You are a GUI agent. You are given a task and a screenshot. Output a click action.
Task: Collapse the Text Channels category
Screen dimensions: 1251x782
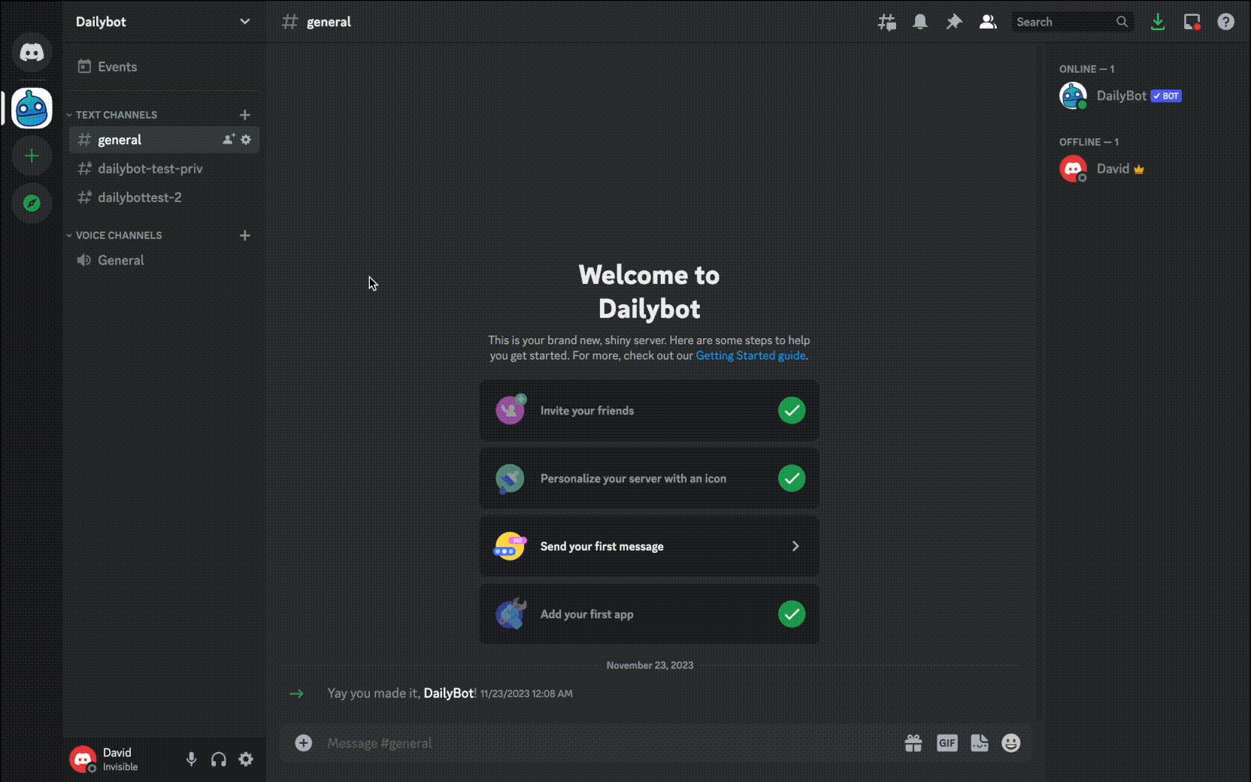[116, 115]
